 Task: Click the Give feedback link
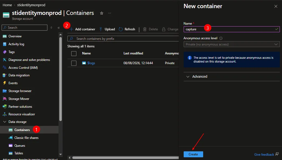264,154
